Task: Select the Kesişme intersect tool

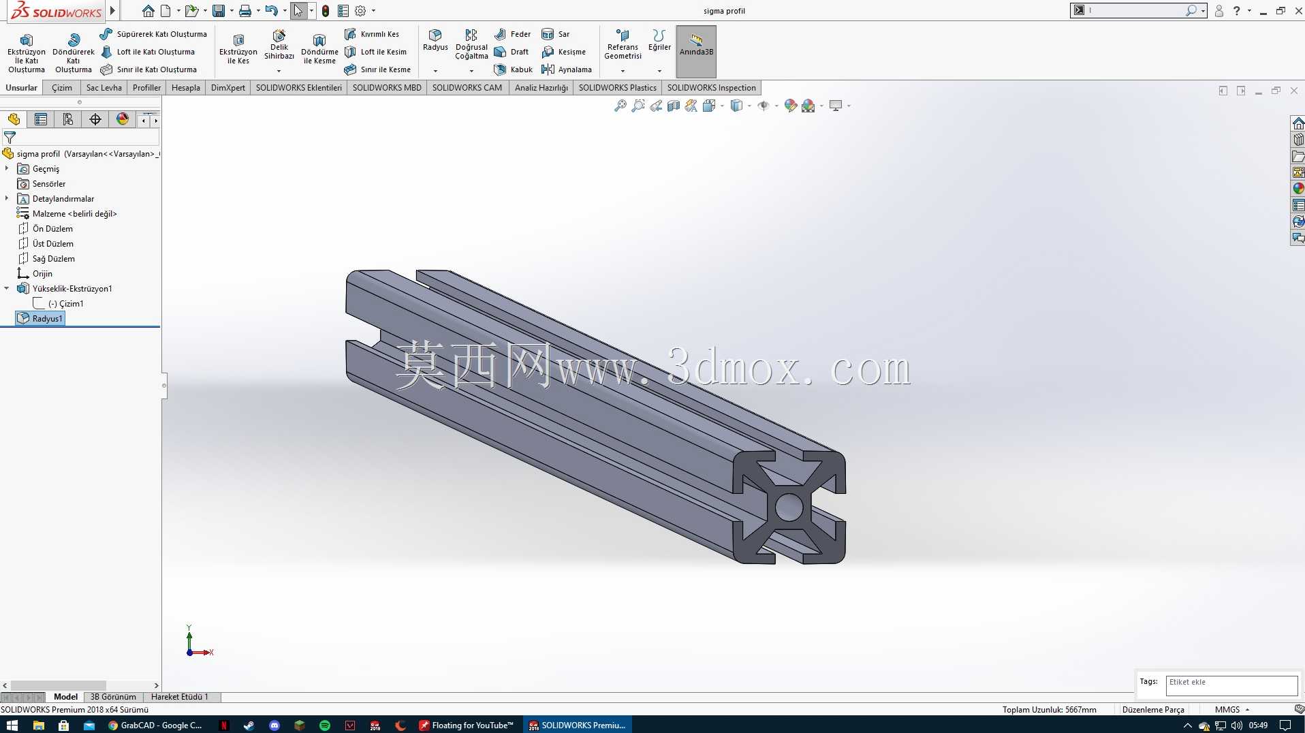Action: pos(564,52)
